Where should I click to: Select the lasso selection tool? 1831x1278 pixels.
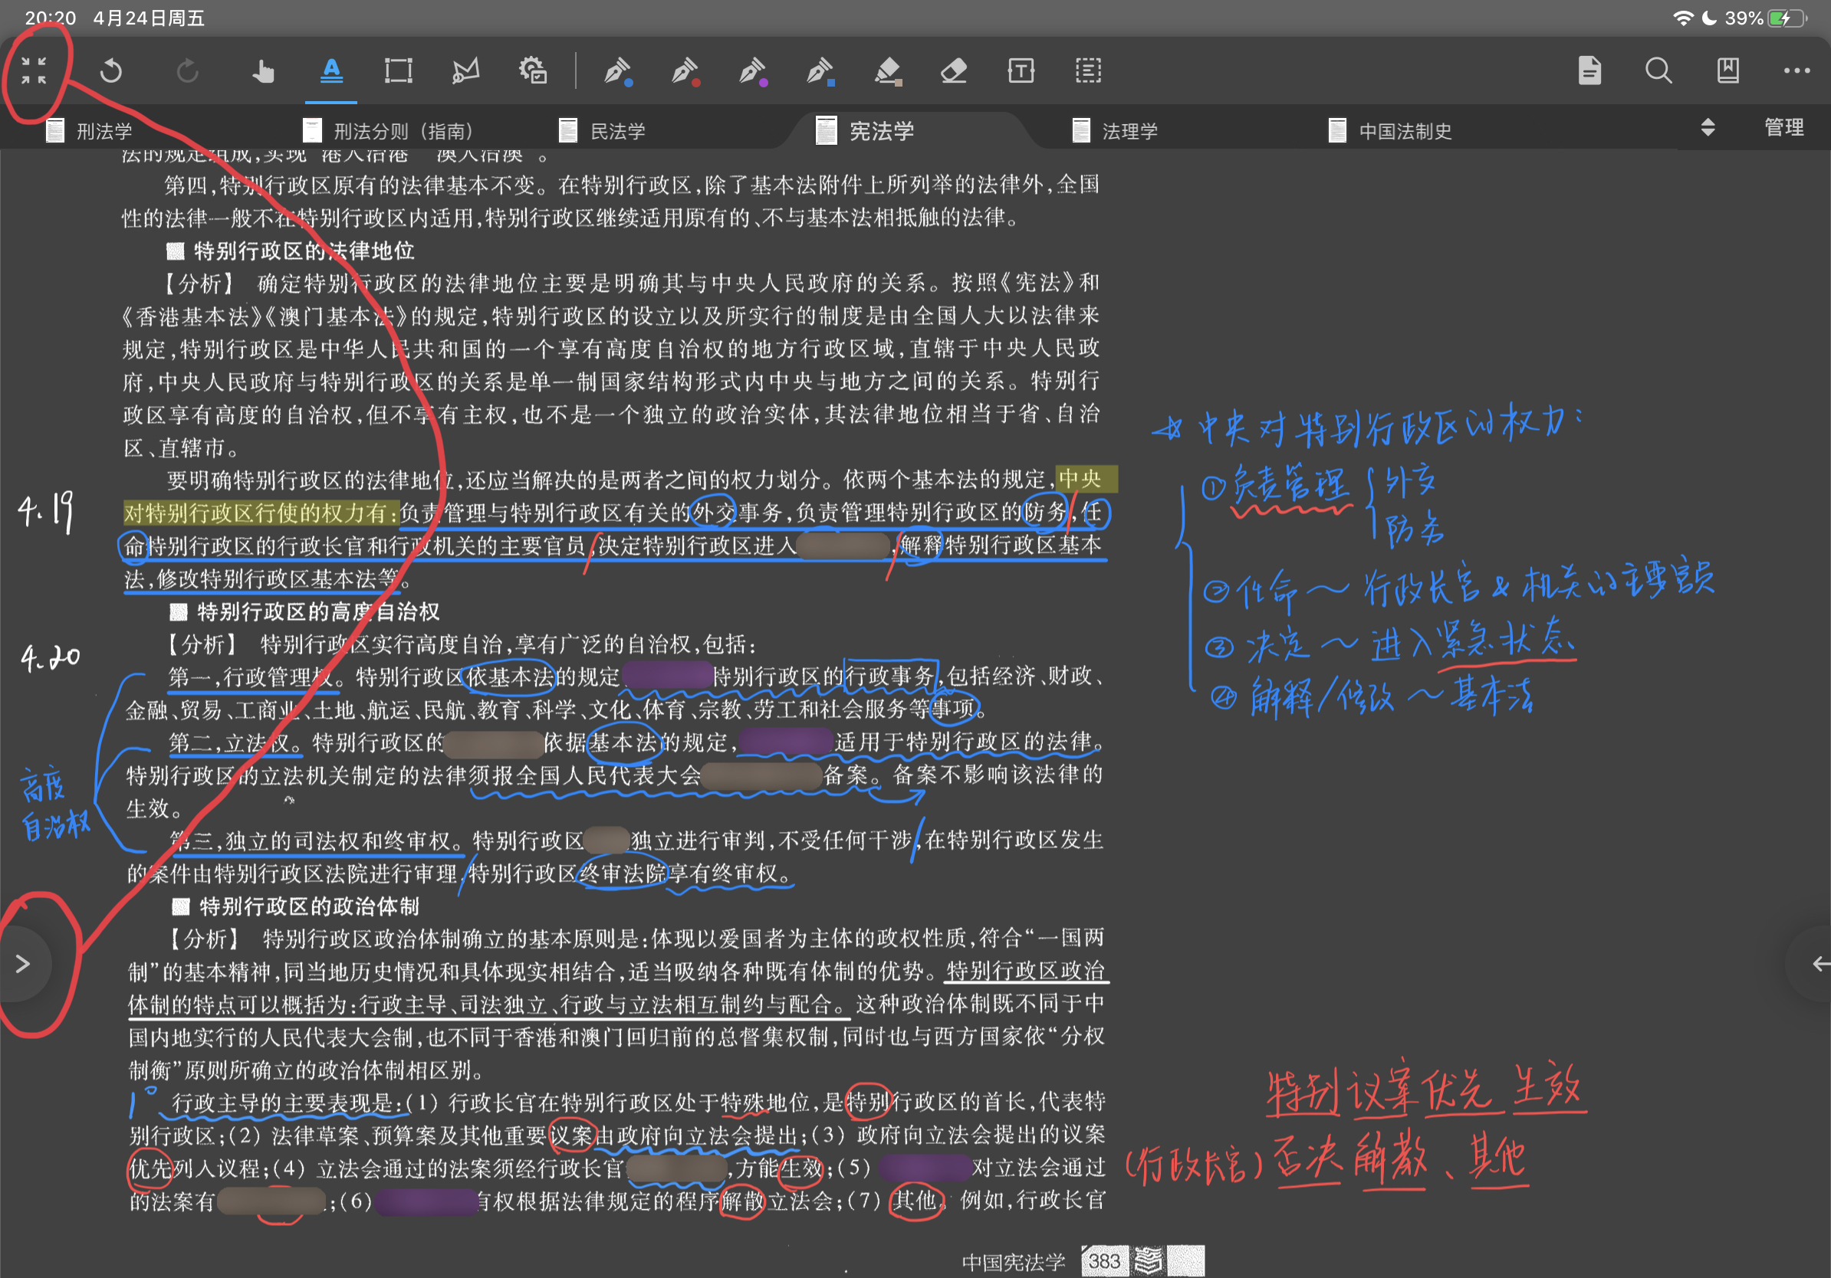(465, 71)
